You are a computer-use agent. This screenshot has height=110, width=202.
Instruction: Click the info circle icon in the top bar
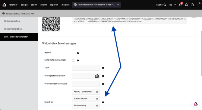coord(192,5)
